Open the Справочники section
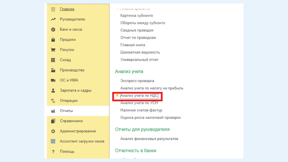Image resolution: width=288 pixels, height=162 pixels. click(x=71, y=121)
